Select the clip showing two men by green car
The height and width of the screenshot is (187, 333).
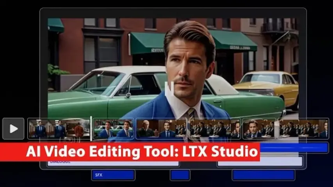click(114, 128)
